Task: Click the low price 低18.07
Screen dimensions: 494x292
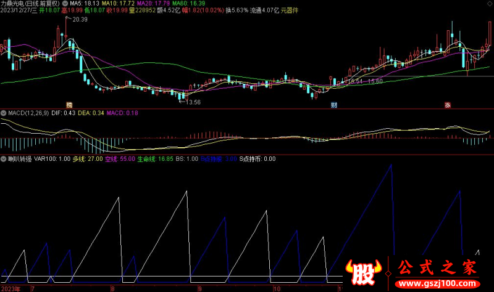Action: pos(95,10)
